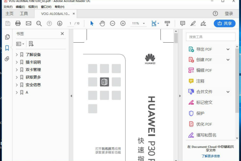This screenshot has width=241, height=161.
Task: Toggle the bookmarks panel icon
Action: [x=7, y=48]
